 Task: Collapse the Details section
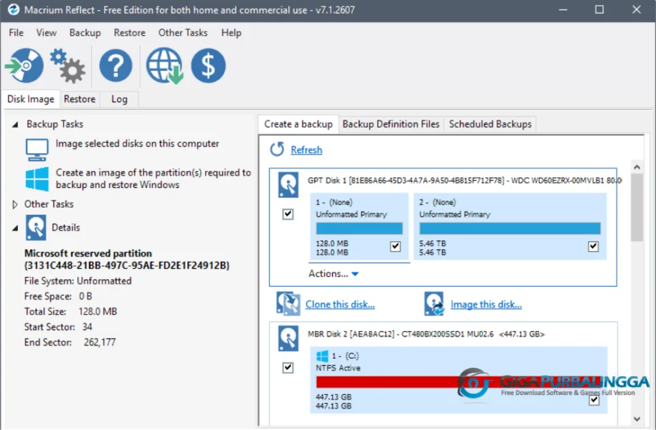click(x=15, y=228)
